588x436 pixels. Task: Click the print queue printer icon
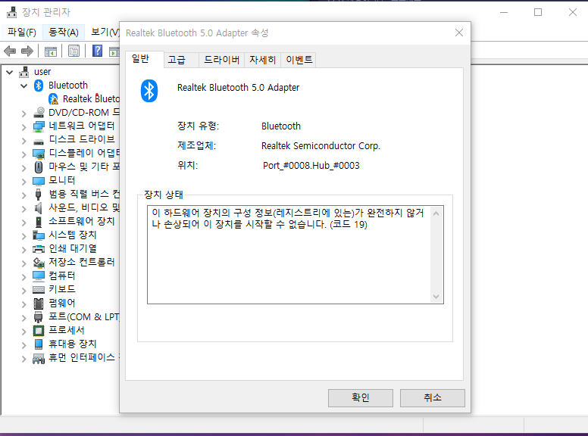click(x=39, y=249)
